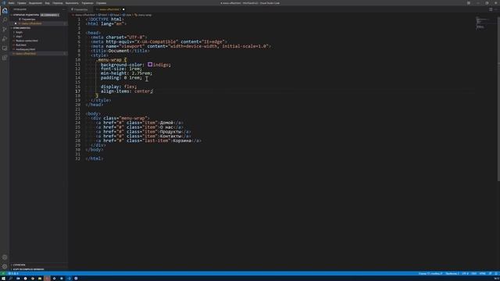Click the align-items: center line

tap(127, 91)
